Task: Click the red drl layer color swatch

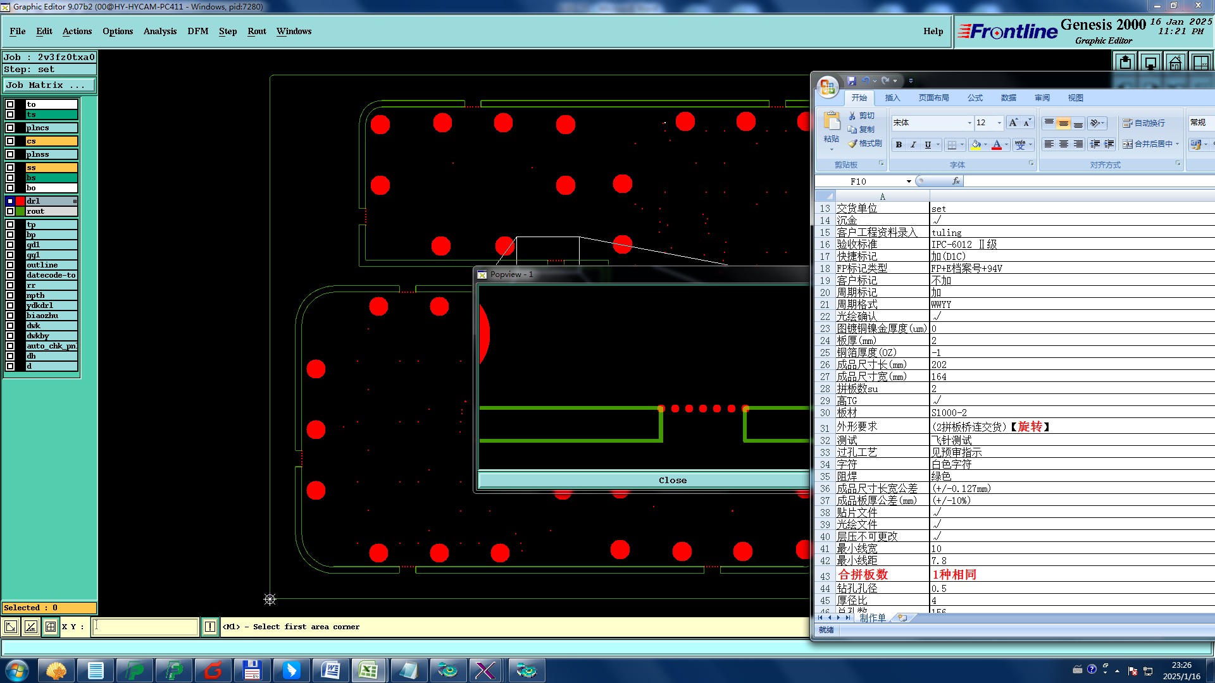Action: click(x=20, y=201)
